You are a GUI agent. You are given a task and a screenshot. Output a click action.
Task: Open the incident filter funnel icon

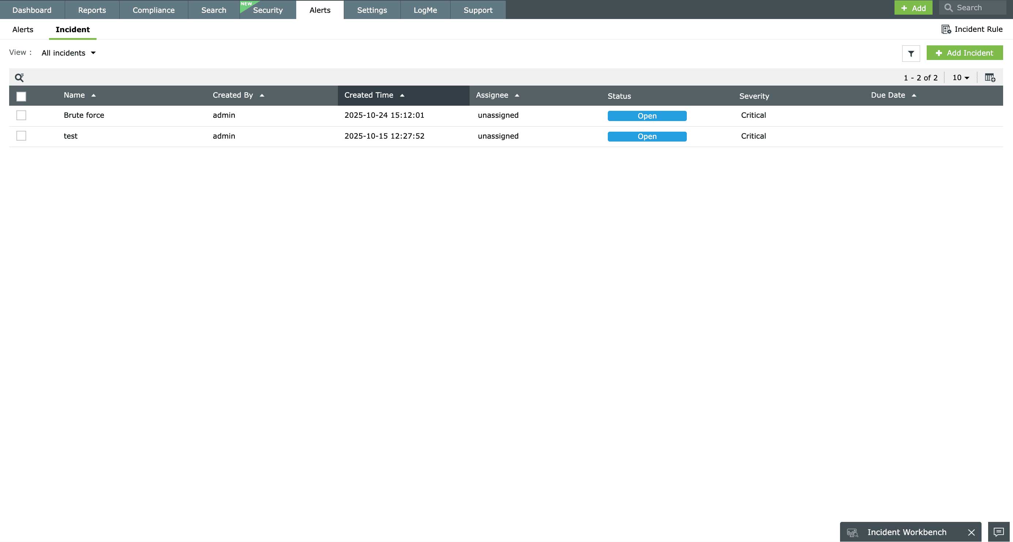[911, 53]
